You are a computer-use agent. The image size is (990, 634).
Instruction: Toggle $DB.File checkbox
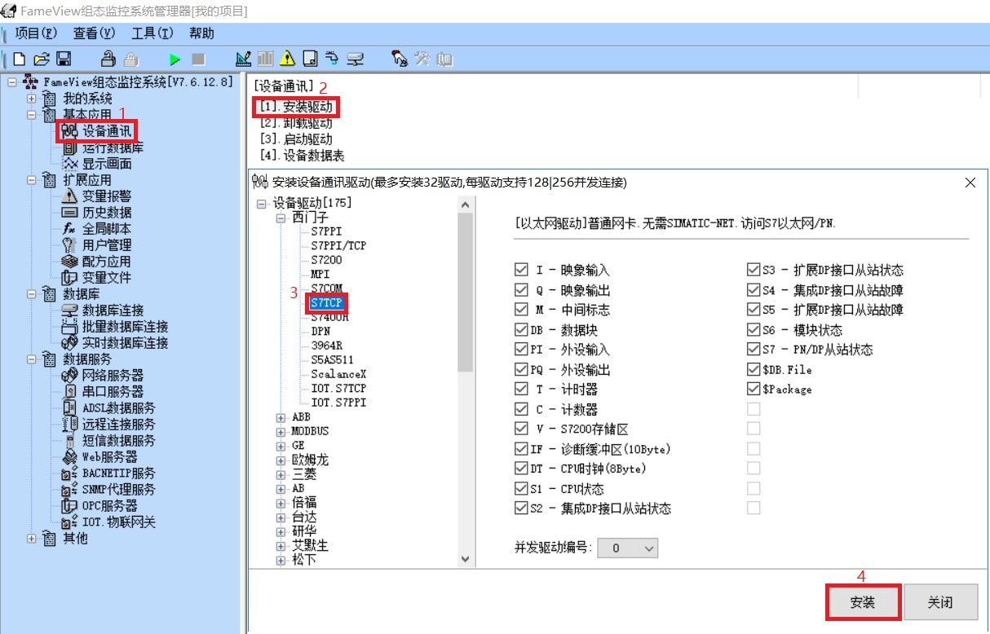(x=754, y=369)
